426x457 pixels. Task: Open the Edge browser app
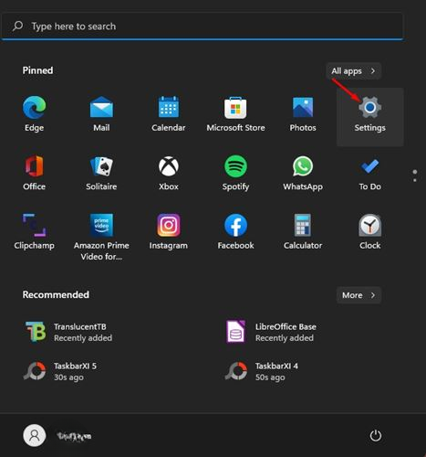point(34,114)
